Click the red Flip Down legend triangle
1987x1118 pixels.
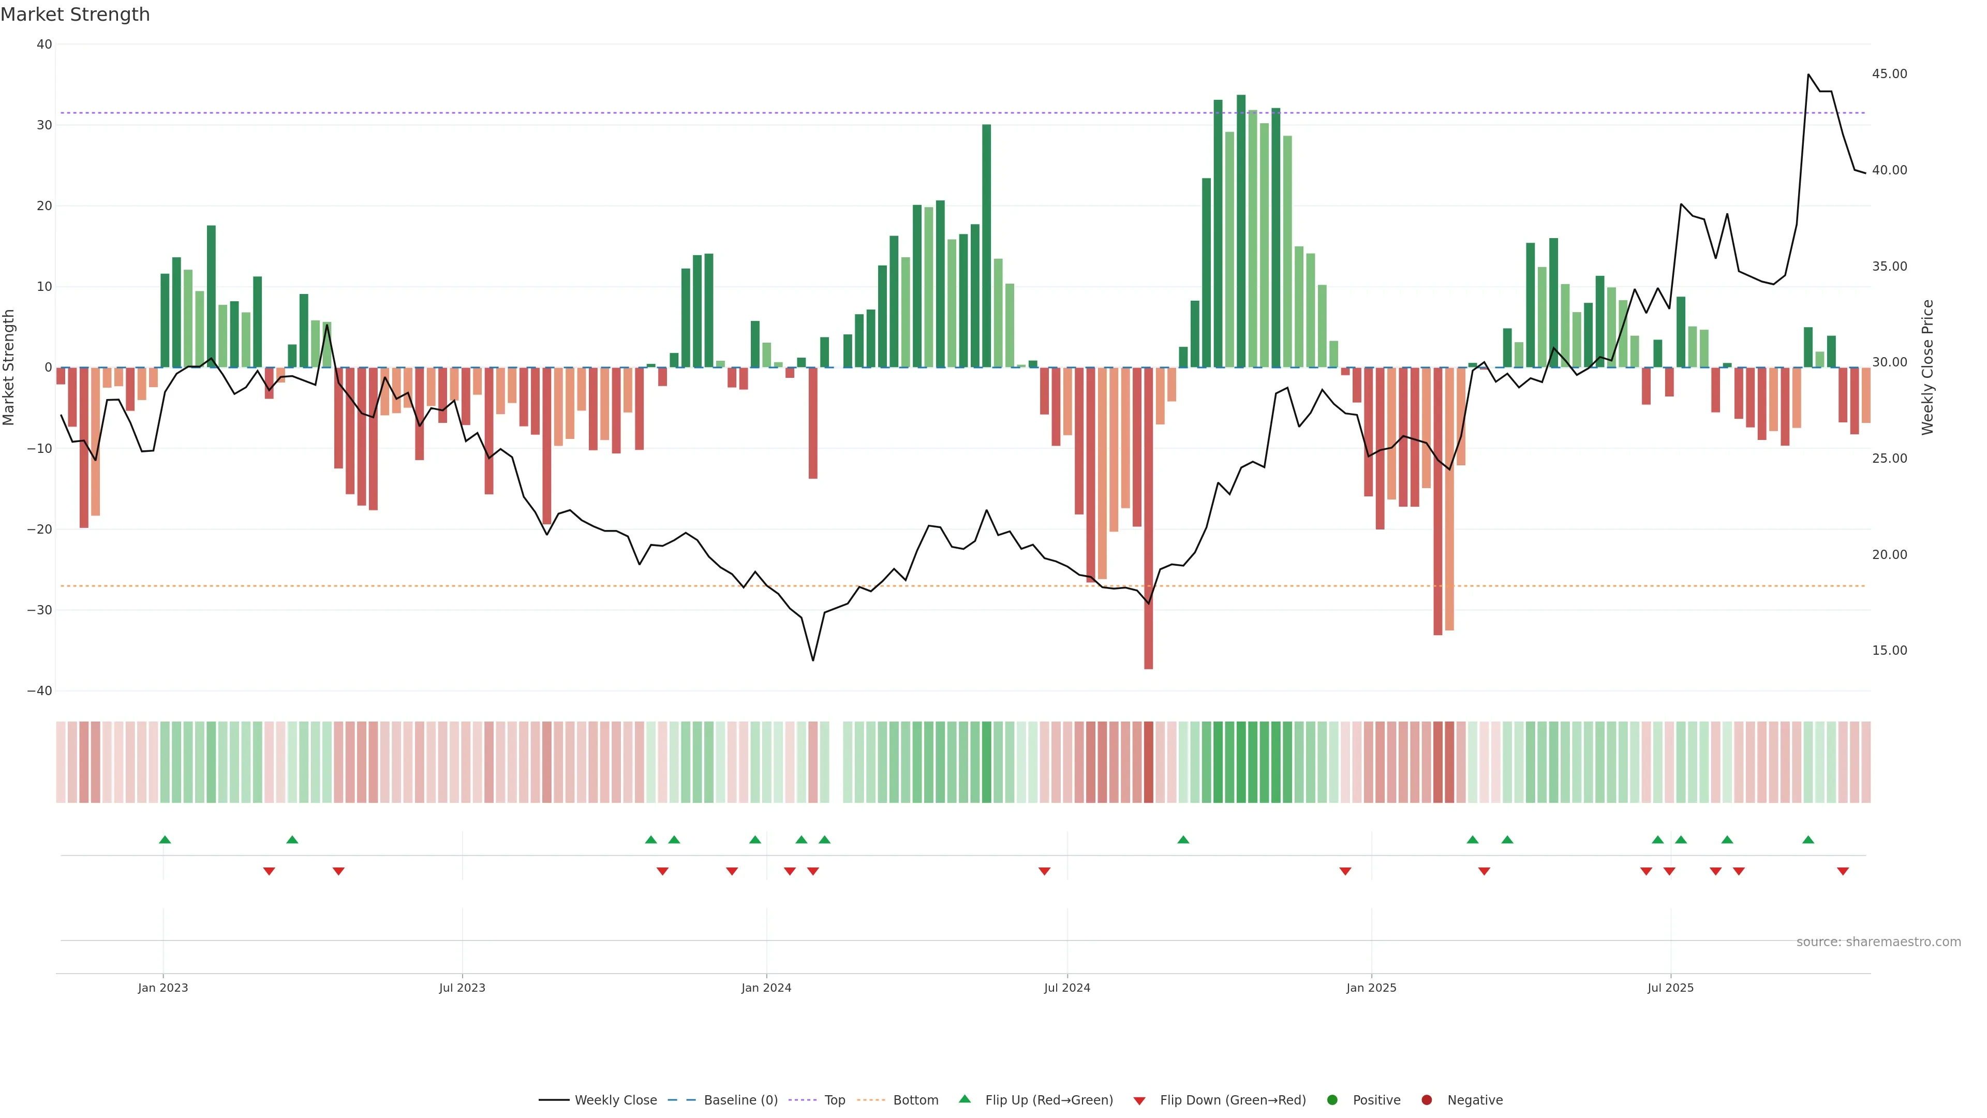pos(1139,1100)
